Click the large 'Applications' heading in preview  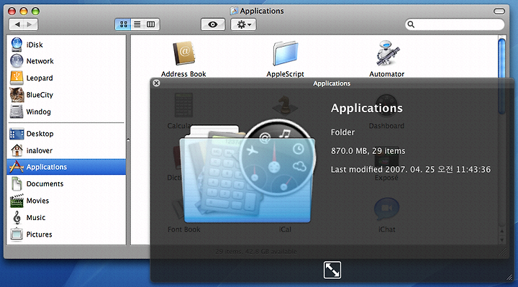coord(367,108)
